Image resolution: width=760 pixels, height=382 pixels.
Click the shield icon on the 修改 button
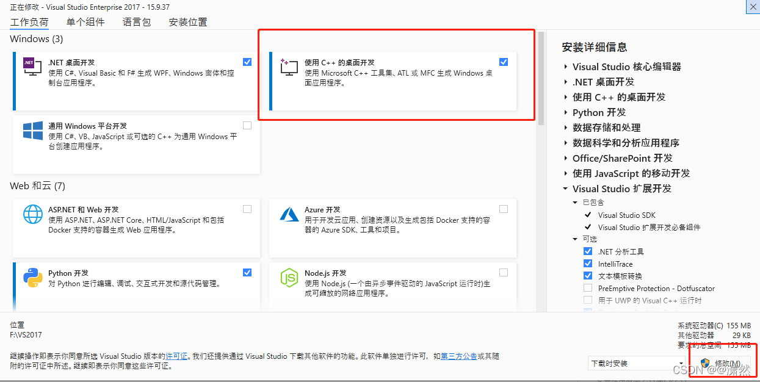[x=706, y=364]
